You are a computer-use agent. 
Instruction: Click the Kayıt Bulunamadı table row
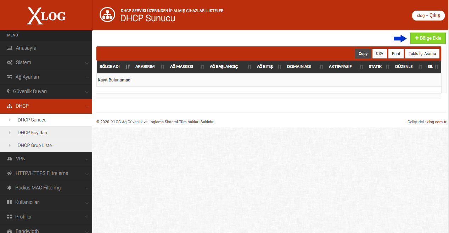click(269, 80)
